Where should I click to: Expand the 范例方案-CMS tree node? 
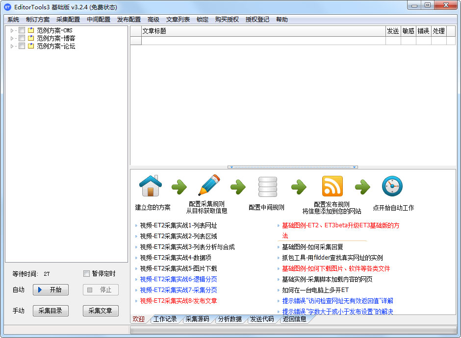click(12, 30)
